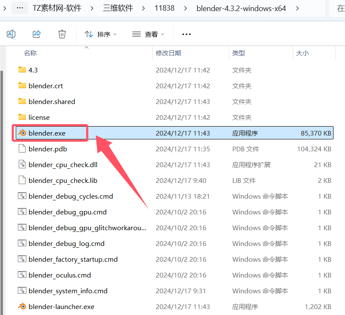Select the 4.3 folder icon

[x=22, y=69]
